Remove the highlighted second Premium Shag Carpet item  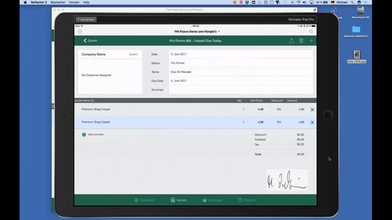tap(312, 122)
